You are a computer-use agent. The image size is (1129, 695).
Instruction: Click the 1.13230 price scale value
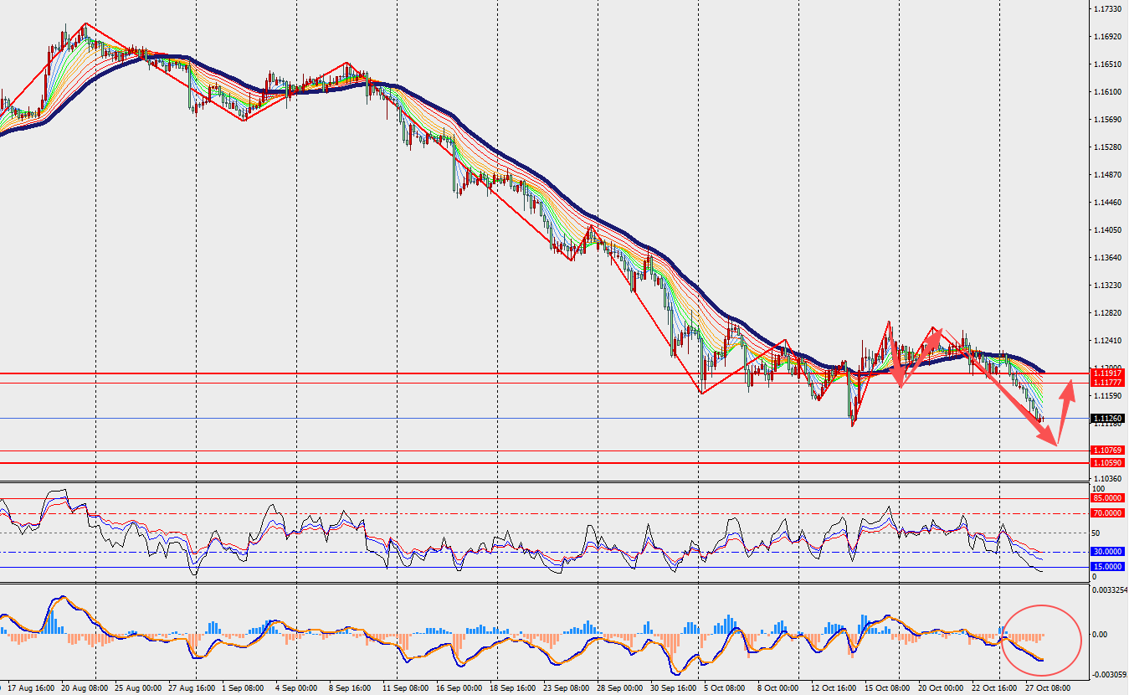click(x=1108, y=286)
